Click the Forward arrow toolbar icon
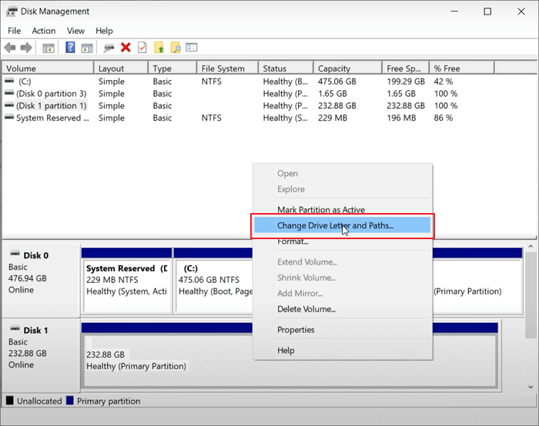The height and width of the screenshot is (426, 539). [x=26, y=48]
